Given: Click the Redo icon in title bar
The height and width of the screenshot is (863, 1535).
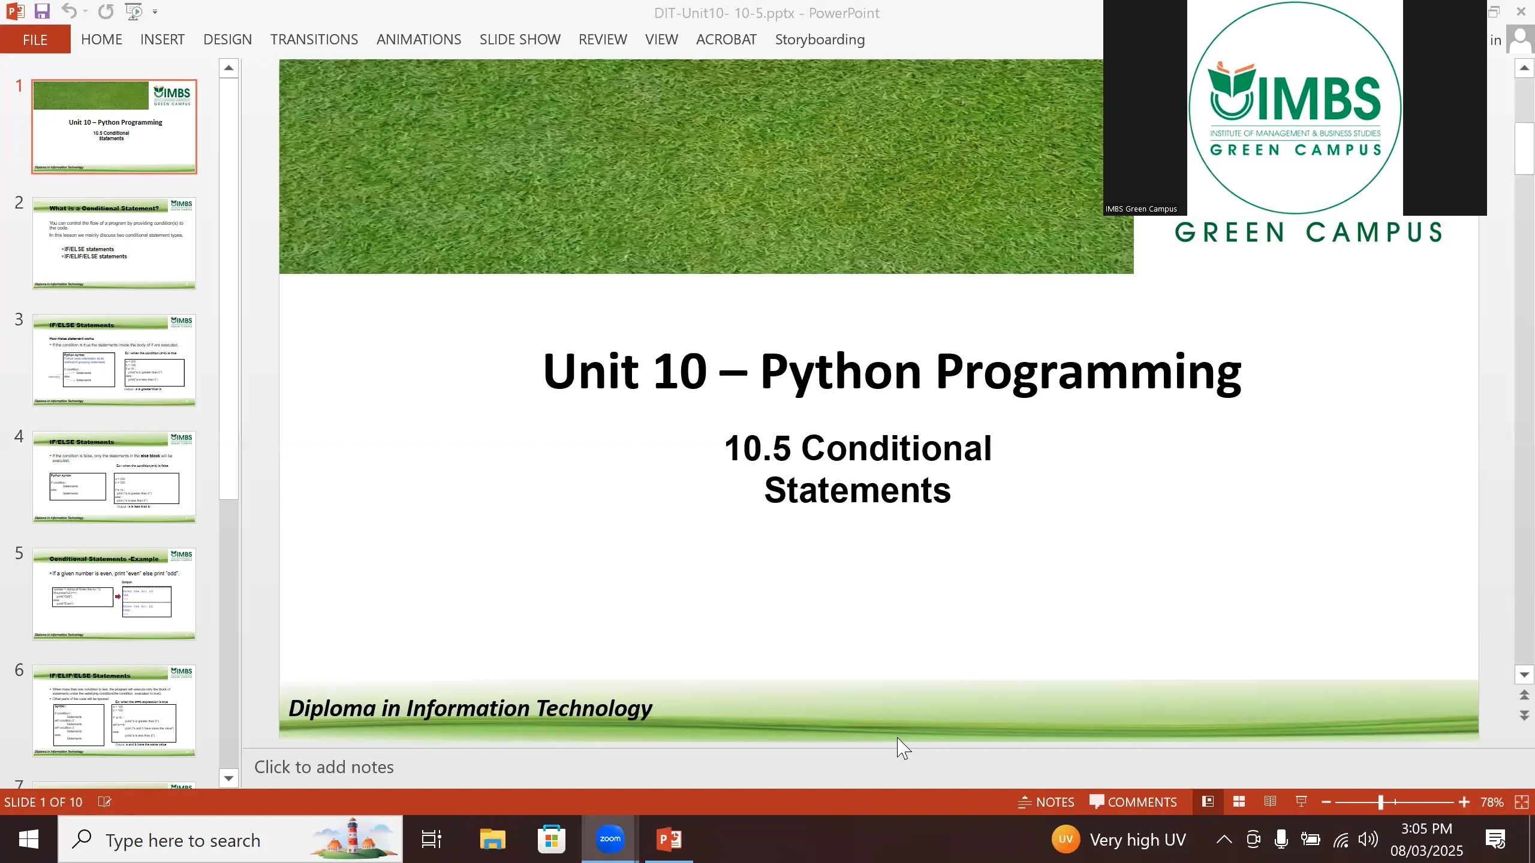Looking at the screenshot, I should tap(106, 11).
